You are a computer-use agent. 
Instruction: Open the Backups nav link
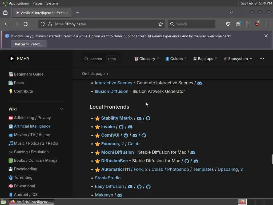tap(205, 59)
